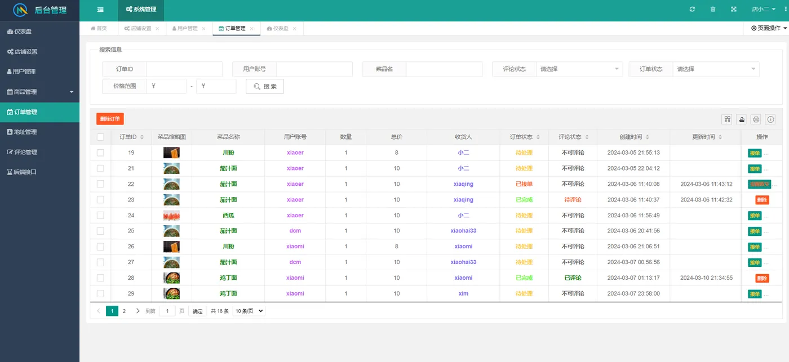This screenshot has width=789, height=362.
Task: Expand more actions for order 22
Action: coord(774,184)
